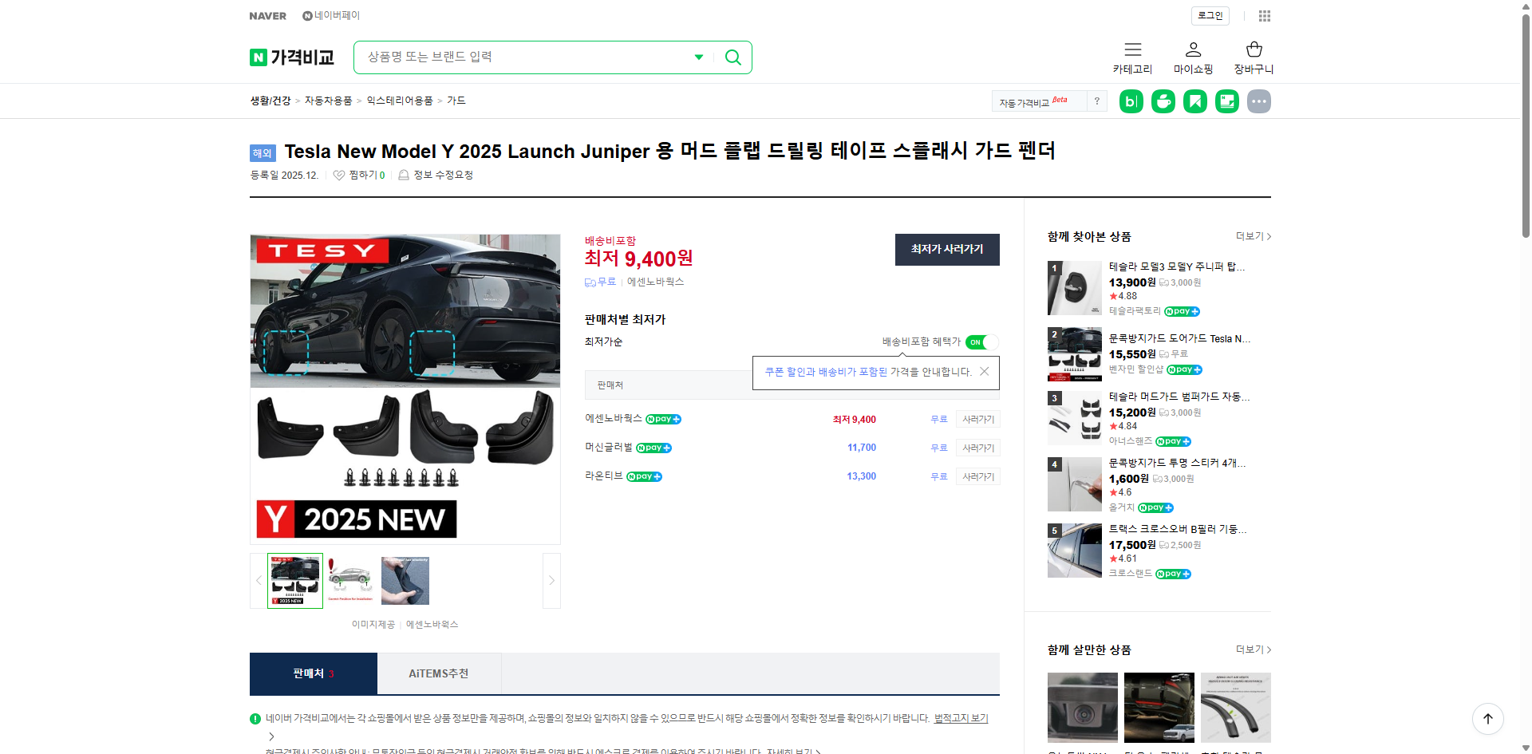The image size is (1532, 754).
Task: Open the 카테고리 hamburger menu icon
Action: [x=1132, y=50]
